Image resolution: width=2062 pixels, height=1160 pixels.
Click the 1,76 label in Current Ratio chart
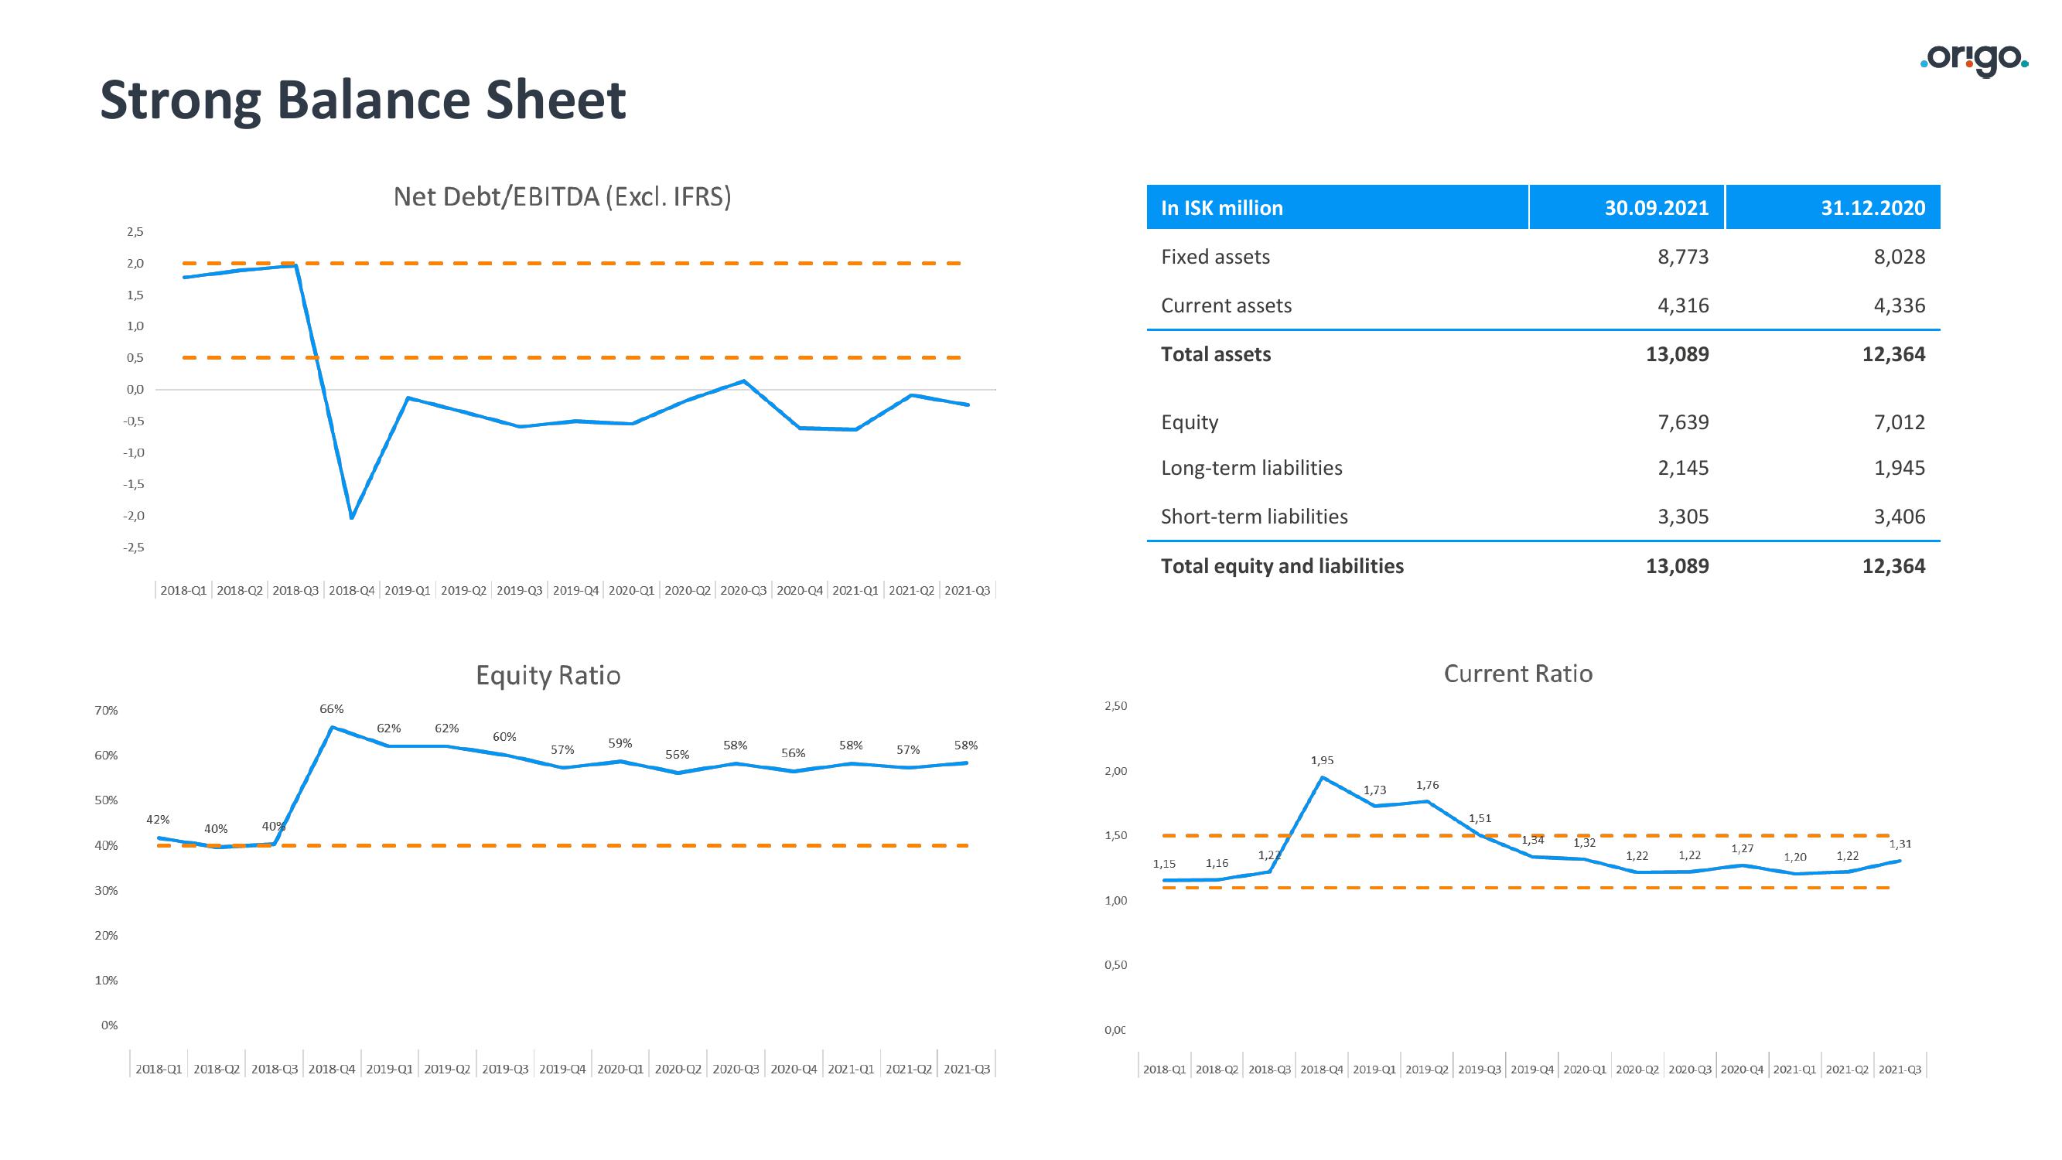1427,786
